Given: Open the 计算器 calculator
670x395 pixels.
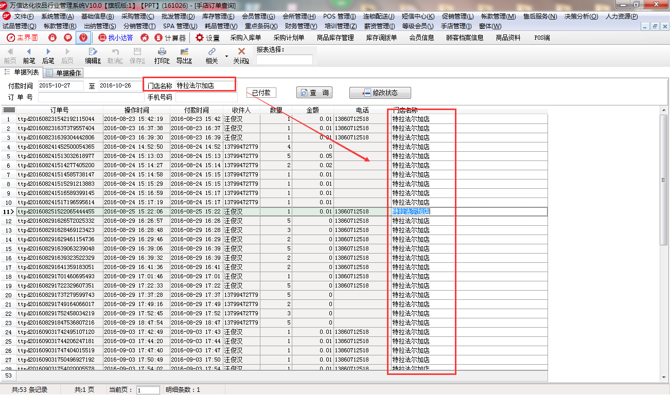Looking at the screenshot, I should [170, 38].
